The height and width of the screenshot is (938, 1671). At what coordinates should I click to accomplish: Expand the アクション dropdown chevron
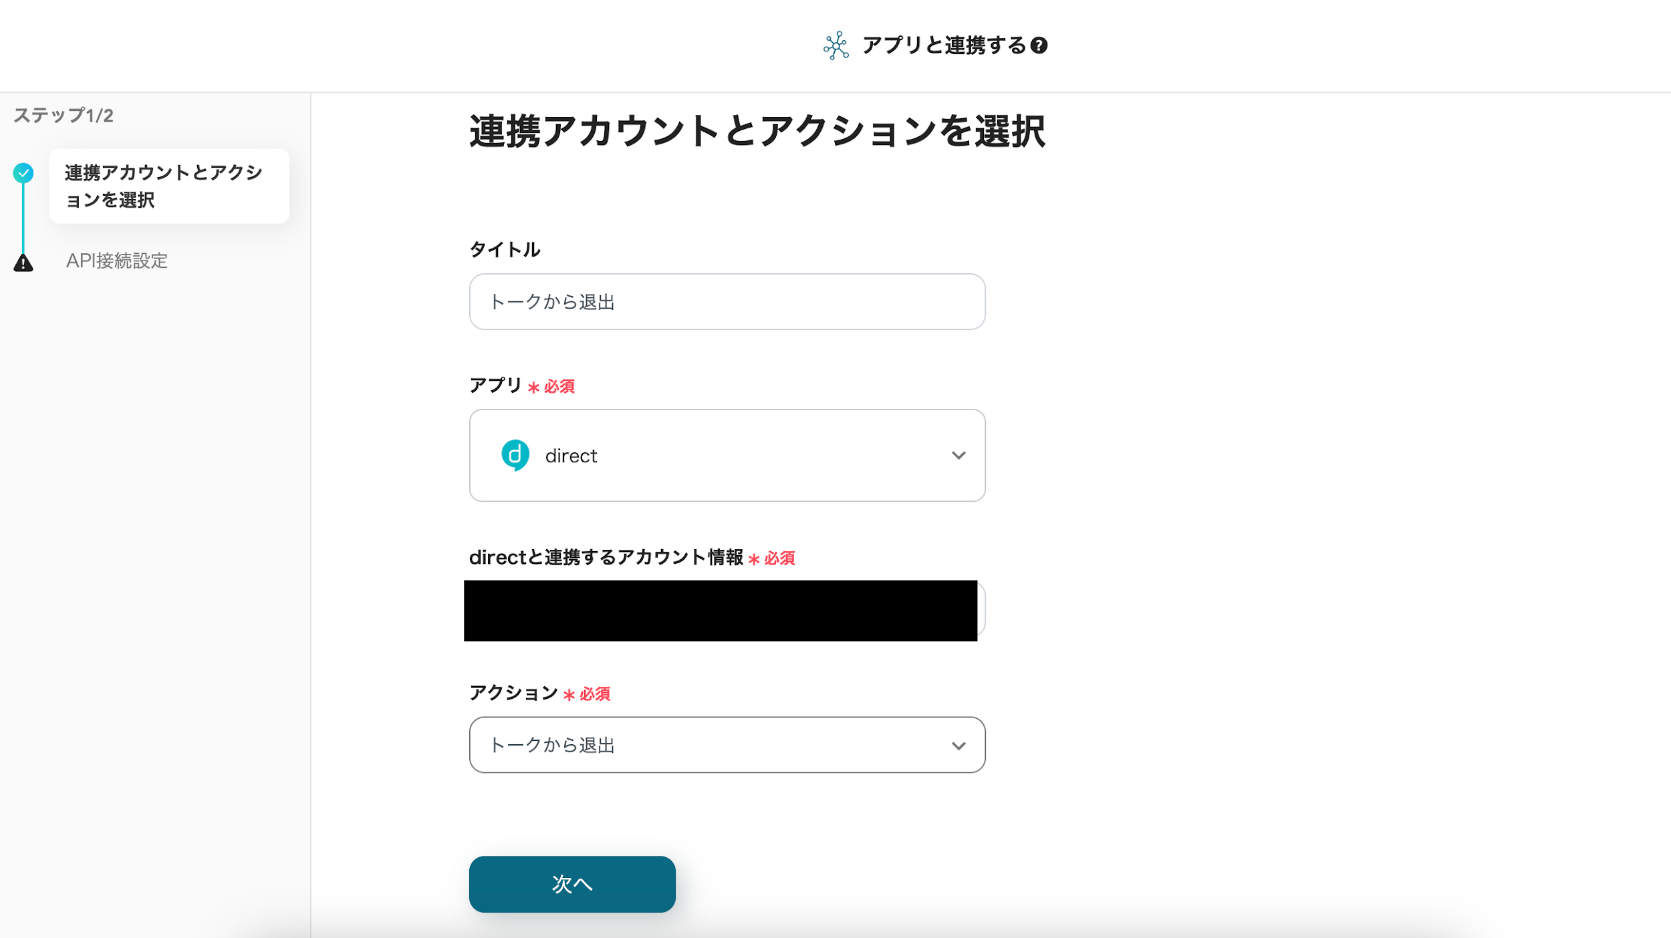[958, 746]
